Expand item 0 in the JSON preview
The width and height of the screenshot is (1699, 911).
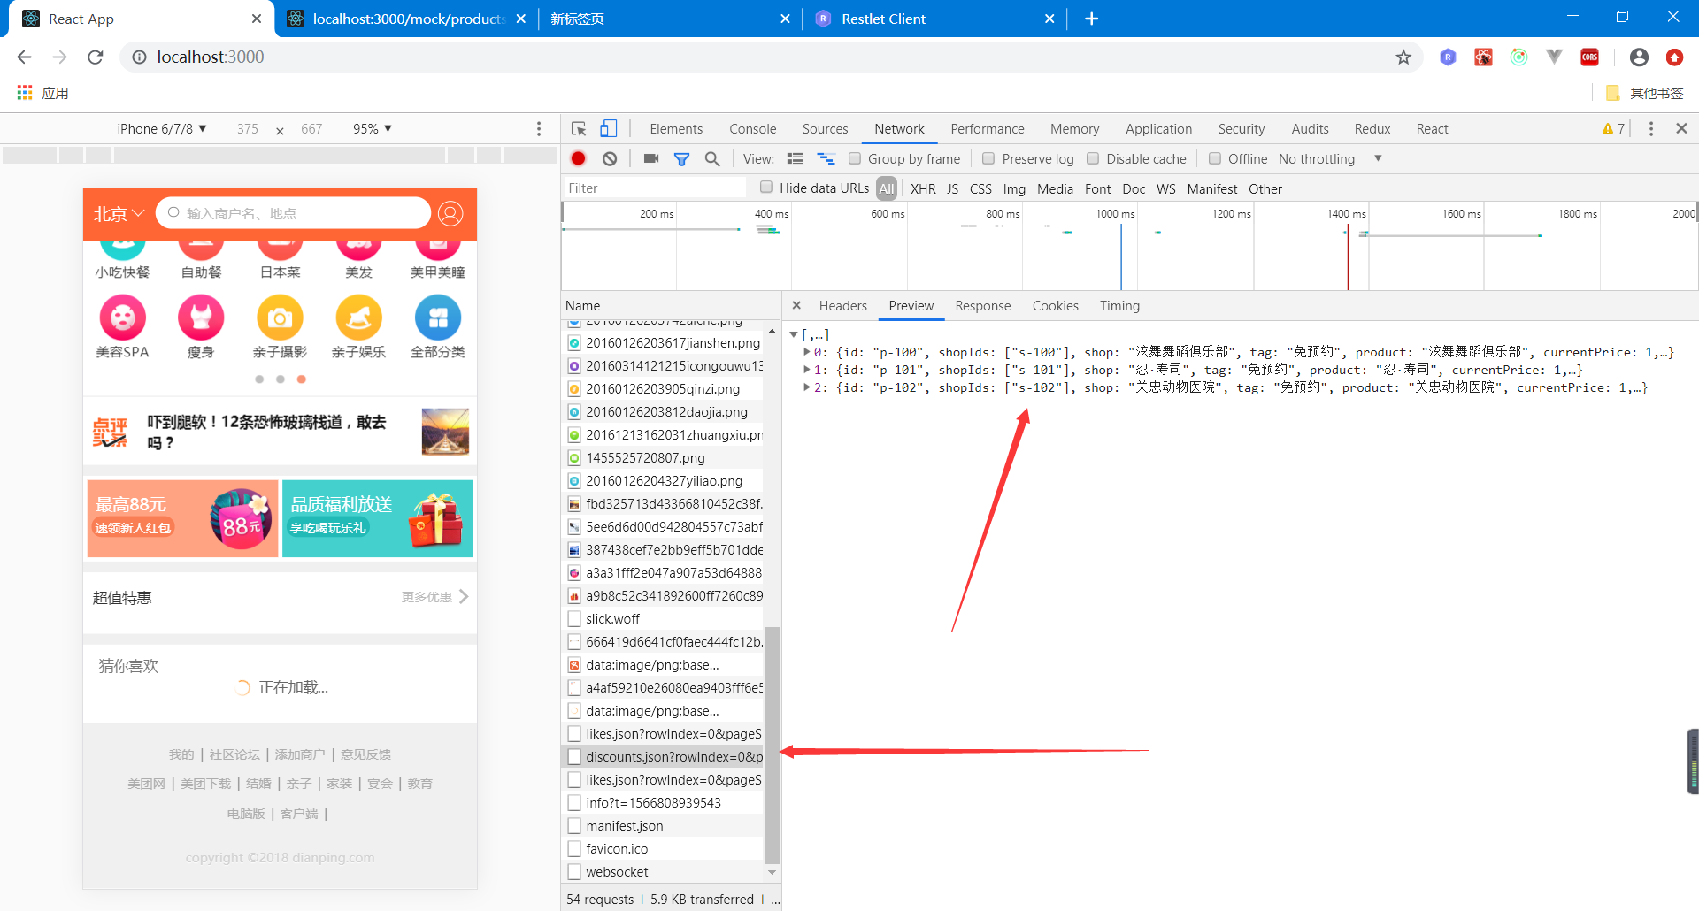(x=806, y=352)
